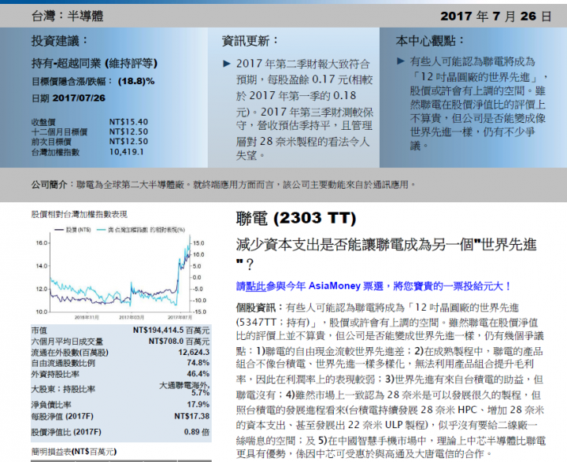Click the subtitle 減少資本支出是否能讓聯電成為另一個"世界先進"？
567x462 pixels.
(386, 254)
